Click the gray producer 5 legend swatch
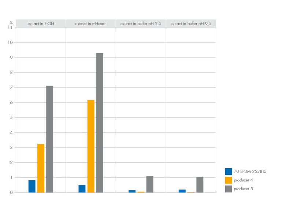 [228, 189]
